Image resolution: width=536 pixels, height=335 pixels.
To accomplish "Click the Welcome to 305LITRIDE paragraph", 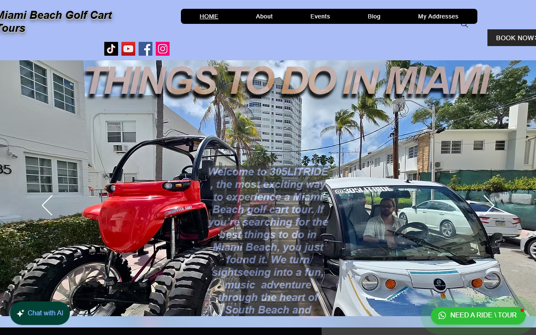I will click(x=268, y=241).
